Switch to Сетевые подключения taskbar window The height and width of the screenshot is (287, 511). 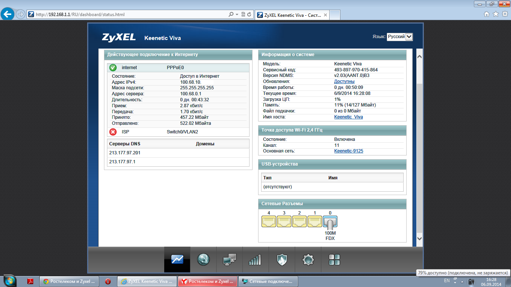[x=268, y=281]
